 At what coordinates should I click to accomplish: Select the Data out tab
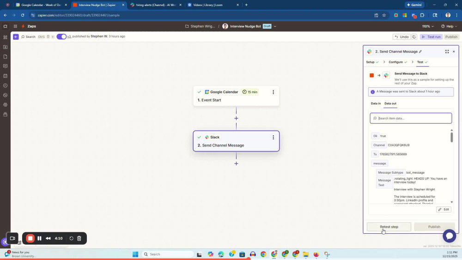tap(390, 103)
